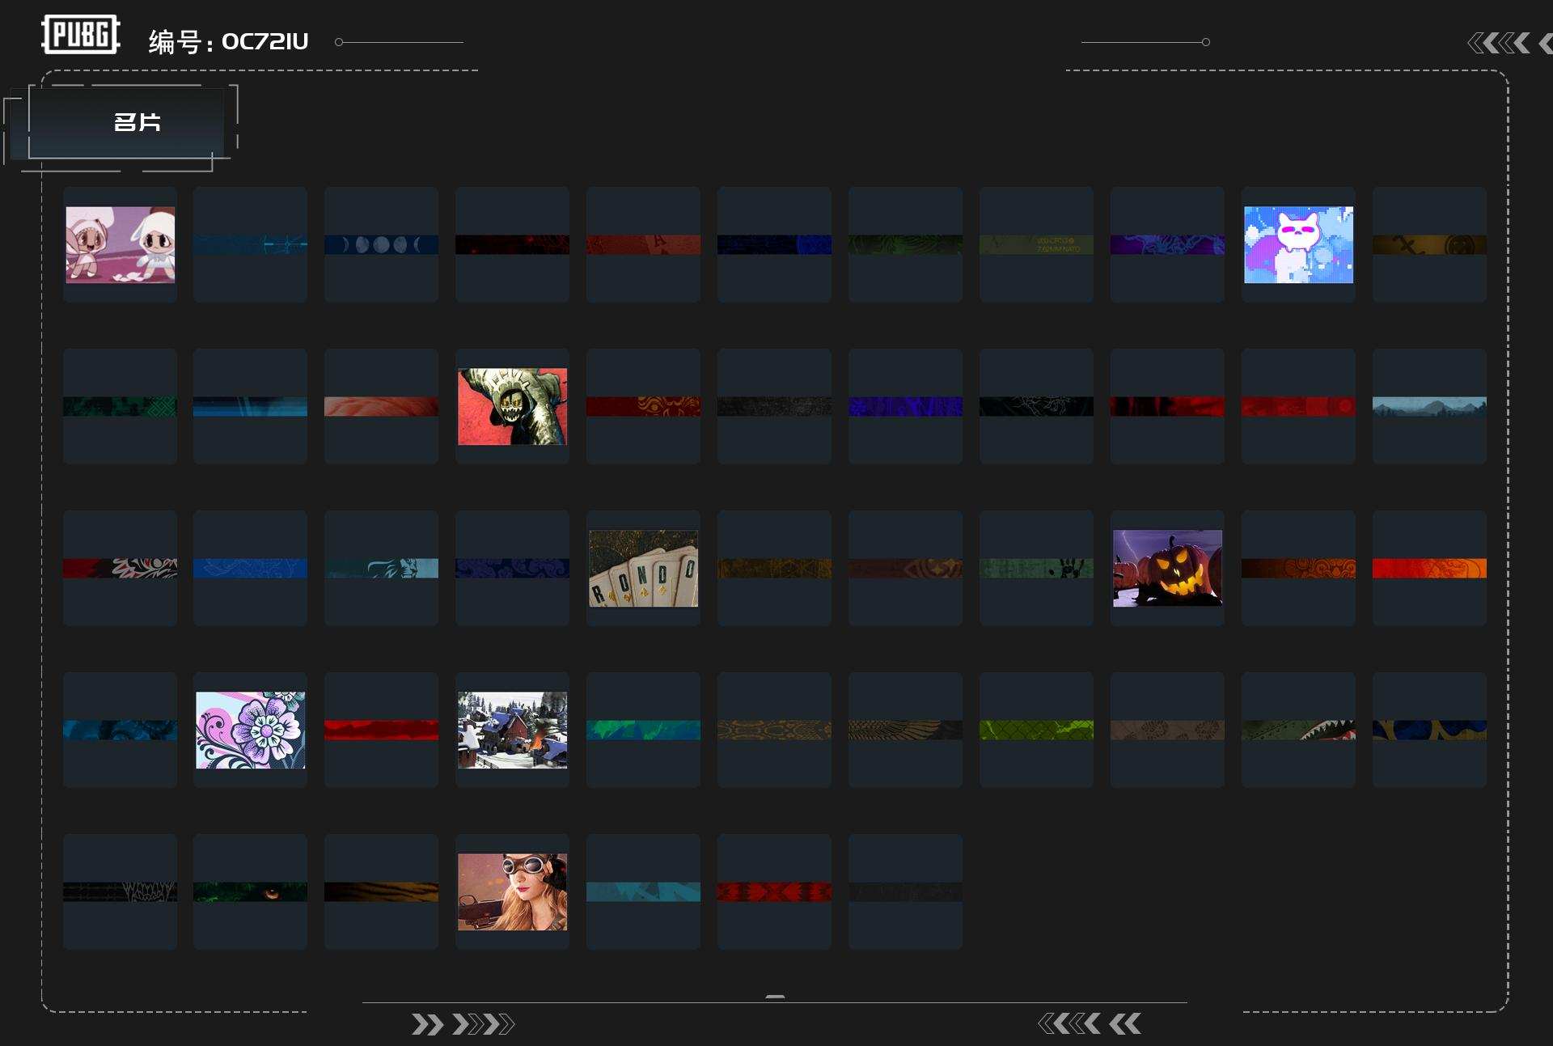Select the teal crosshair nameplate
The width and height of the screenshot is (1553, 1046).
(x=250, y=244)
